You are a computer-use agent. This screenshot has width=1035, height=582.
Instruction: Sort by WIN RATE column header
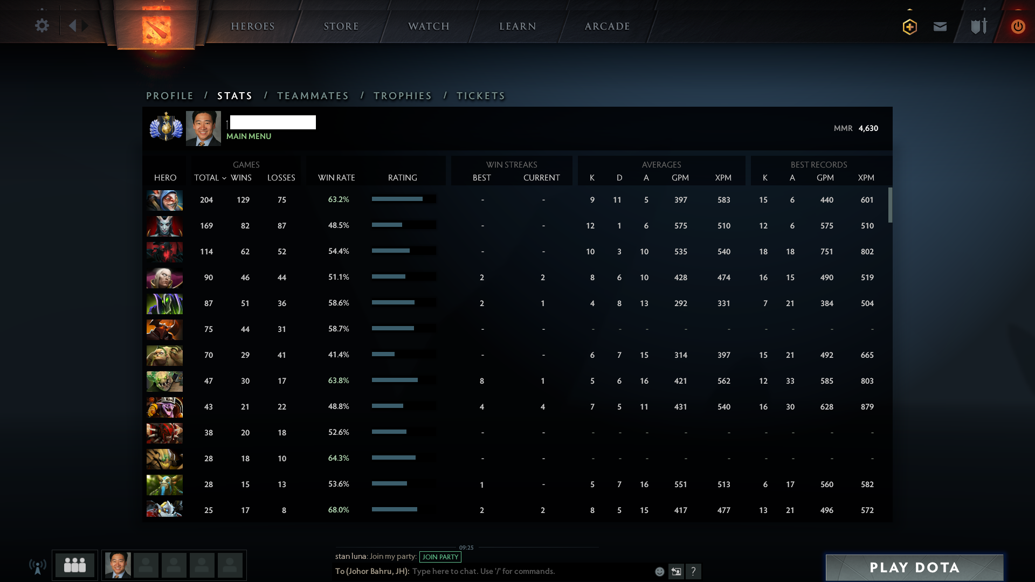[336, 178]
